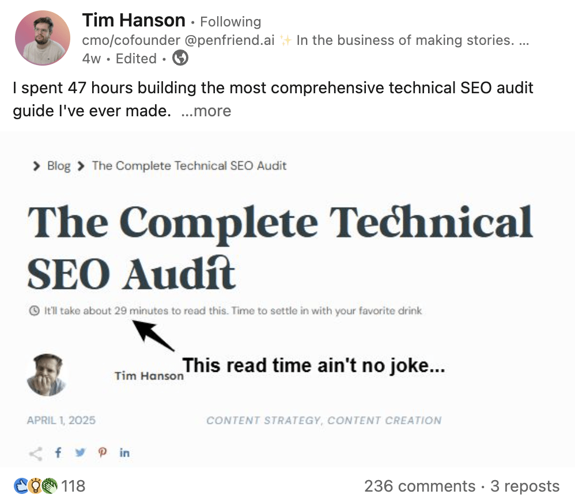Viewport: 575px width, 502px height.
Task: View the 118 reactions list
Action: pyautogui.click(x=50, y=486)
